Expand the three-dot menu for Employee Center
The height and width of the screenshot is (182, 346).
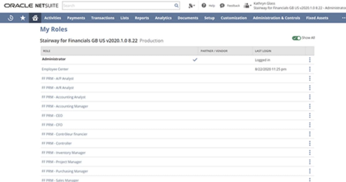pyautogui.click(x=310, y=69)
